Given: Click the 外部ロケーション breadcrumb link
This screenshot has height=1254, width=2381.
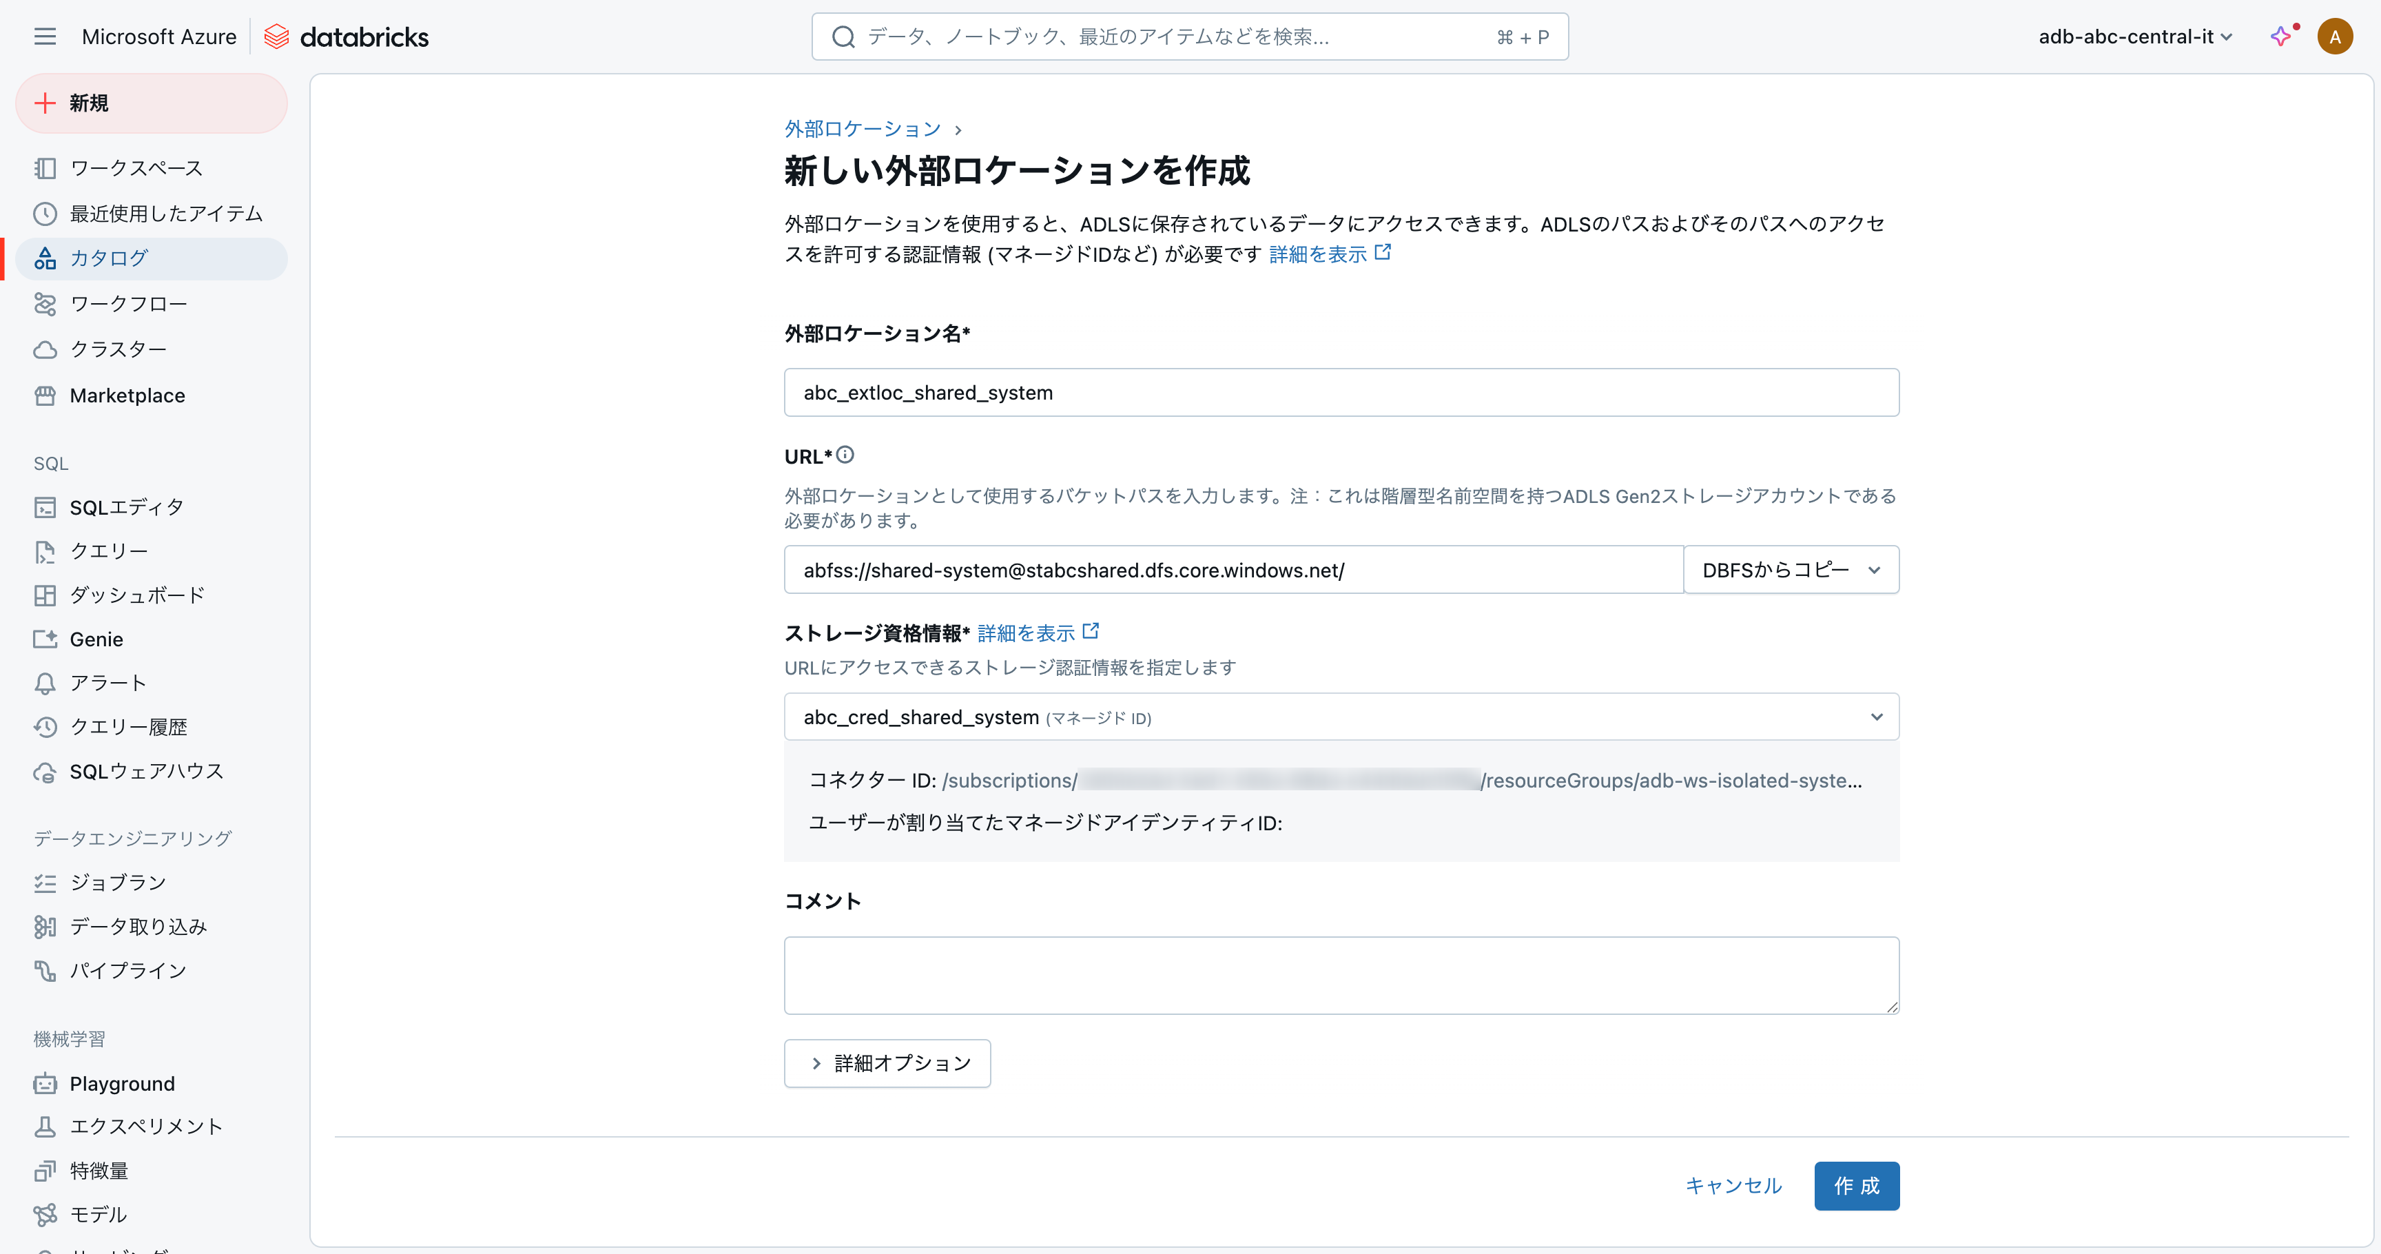Looking at the screenshot, I should click(863, 130).
